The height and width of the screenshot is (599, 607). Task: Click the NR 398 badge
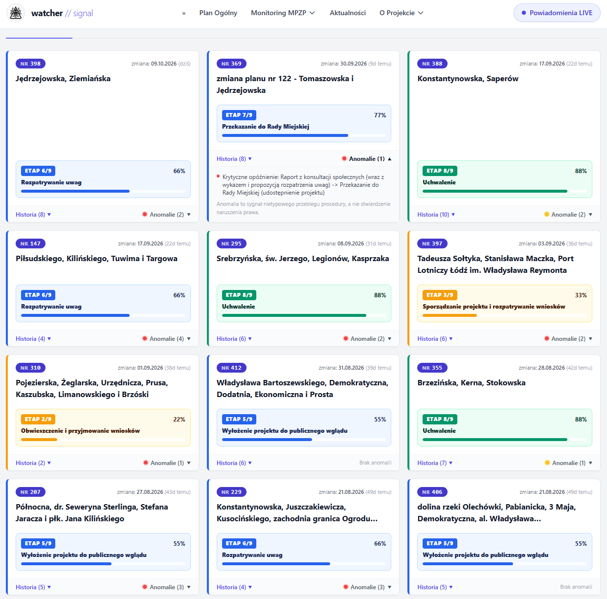30,64
